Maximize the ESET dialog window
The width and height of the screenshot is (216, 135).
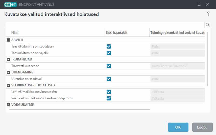click(199, 4)
